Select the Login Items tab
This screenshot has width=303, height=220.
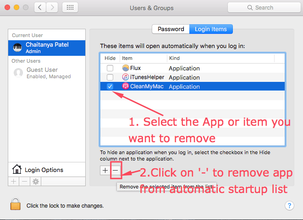[x=211, y=29]
